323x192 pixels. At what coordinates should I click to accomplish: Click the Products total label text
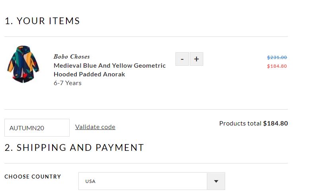(240, 124)
